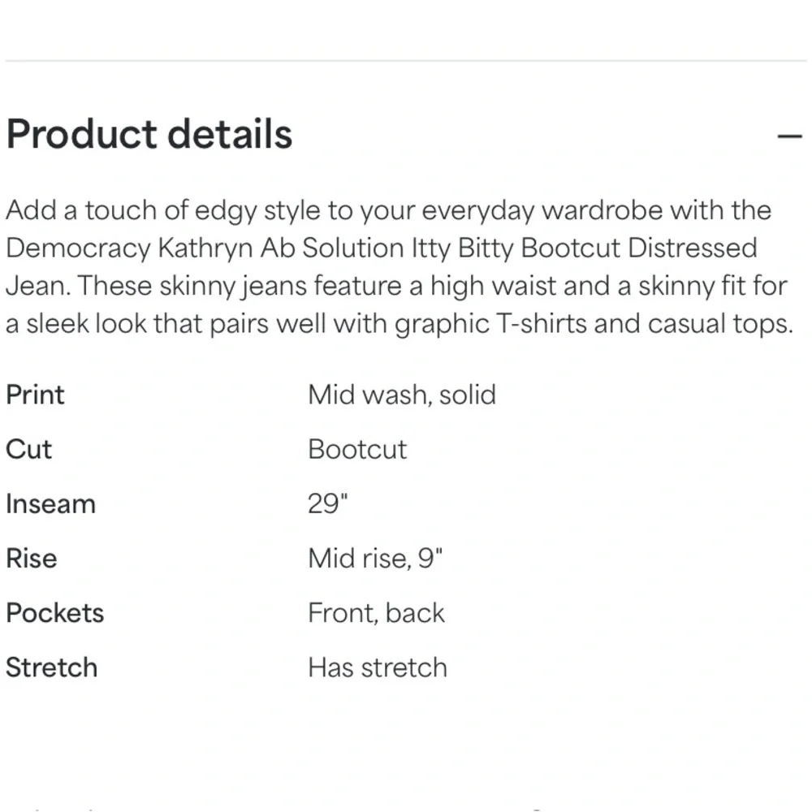Image resolution: width=812 pixels, height=812 pixels.
Task: Click the Inseam attribute label
Action: pyautogui.click(x=50, y=503)
